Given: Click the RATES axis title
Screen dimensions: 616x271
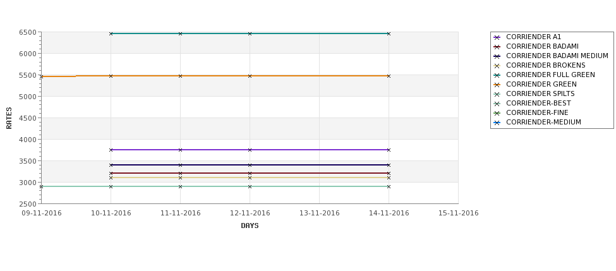Looking at the screenshot, I should click(x=9, y=118).
